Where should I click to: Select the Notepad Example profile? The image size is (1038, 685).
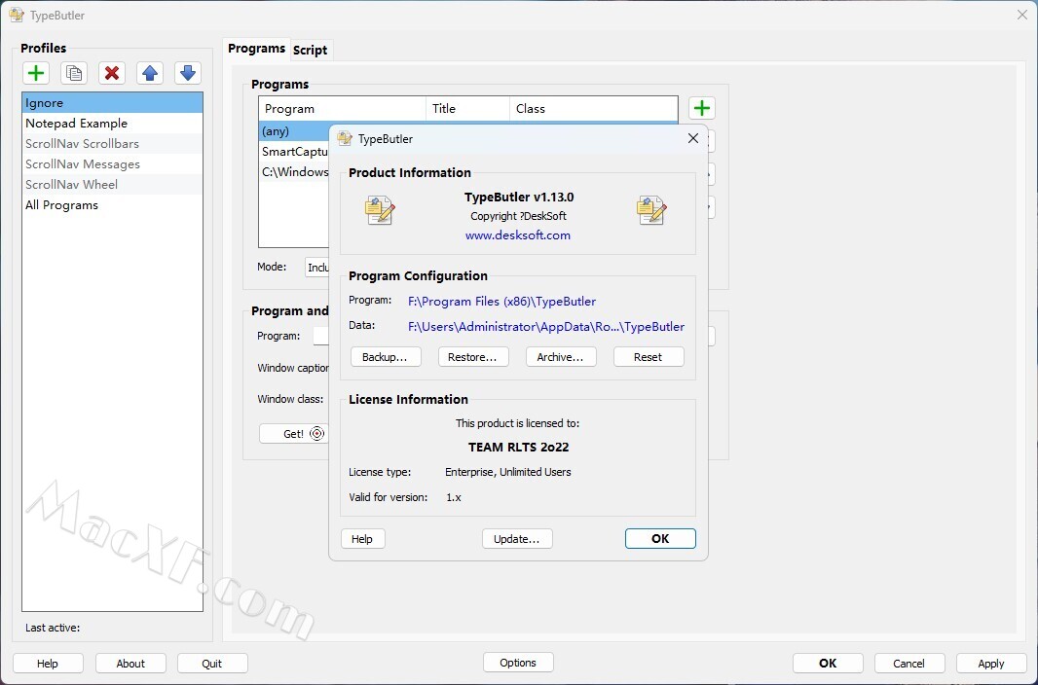point(113,123)
